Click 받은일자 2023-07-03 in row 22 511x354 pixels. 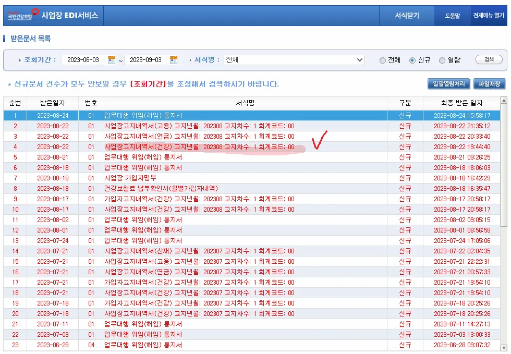(x=53, y=334)
